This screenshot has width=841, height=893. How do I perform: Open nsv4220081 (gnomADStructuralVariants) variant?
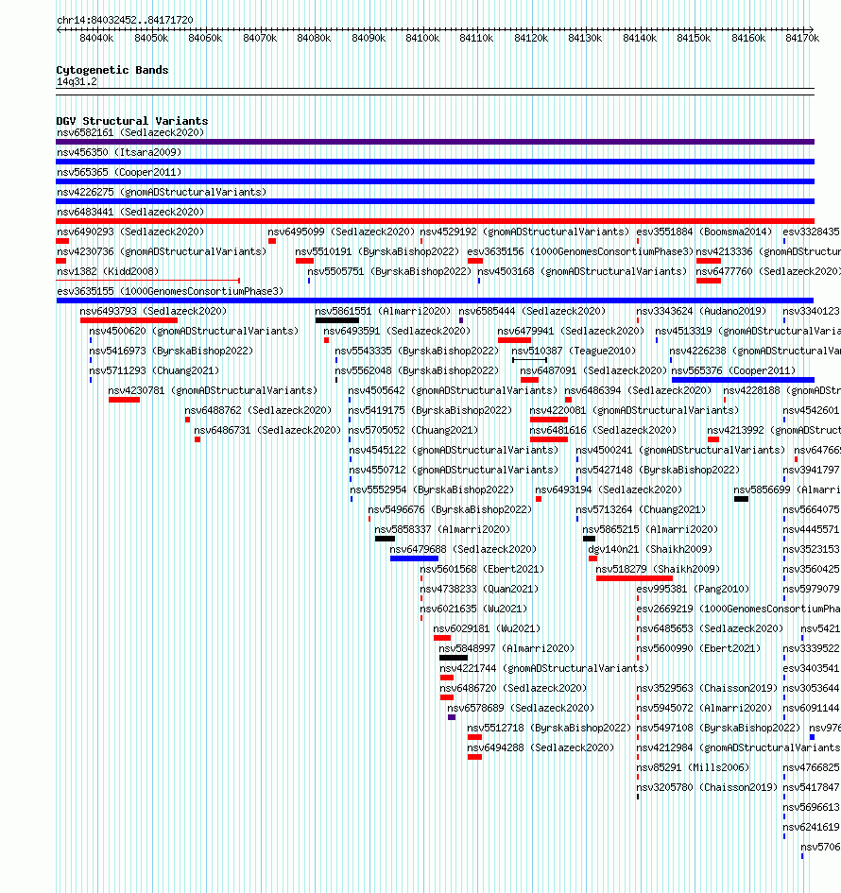pos(634,411)
